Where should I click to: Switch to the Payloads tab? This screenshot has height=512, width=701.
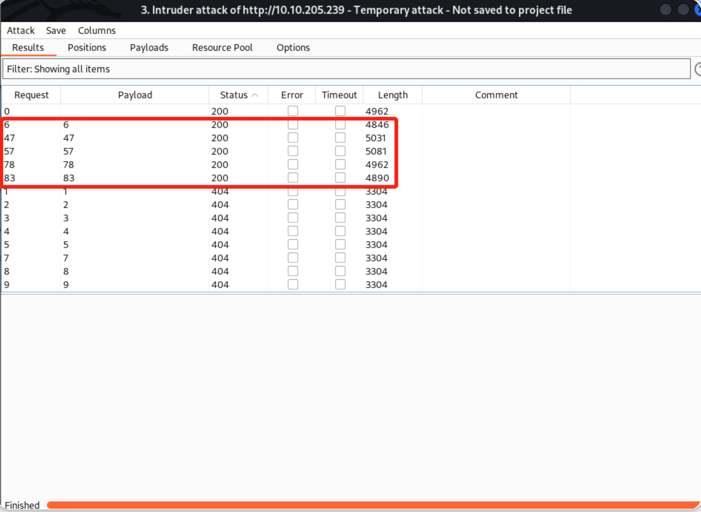[149, 47]
